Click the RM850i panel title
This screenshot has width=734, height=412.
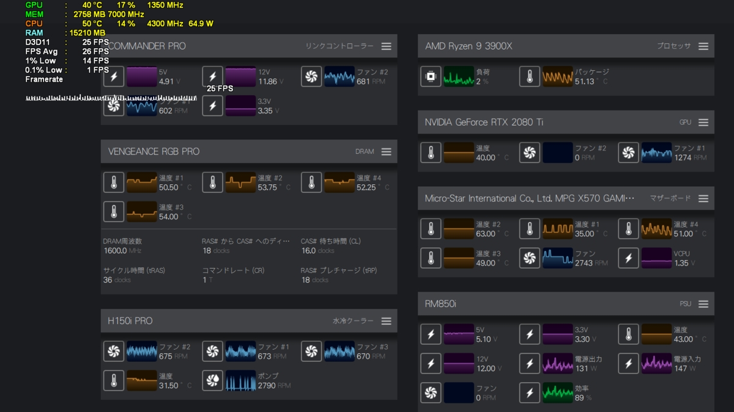point(440,304)
